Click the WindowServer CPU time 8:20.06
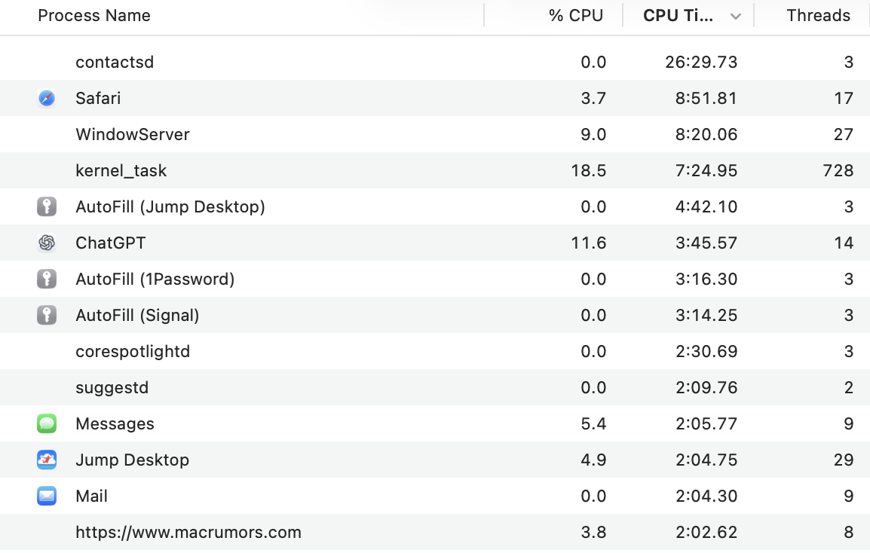Viewport: 870px width, 553px height. (706, 134)
